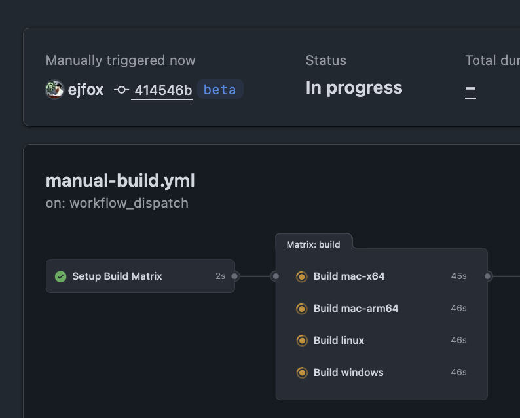Viewport: 520px width, 418px height.
Task: Open commit 414546b
Action: tap(163, 90)
